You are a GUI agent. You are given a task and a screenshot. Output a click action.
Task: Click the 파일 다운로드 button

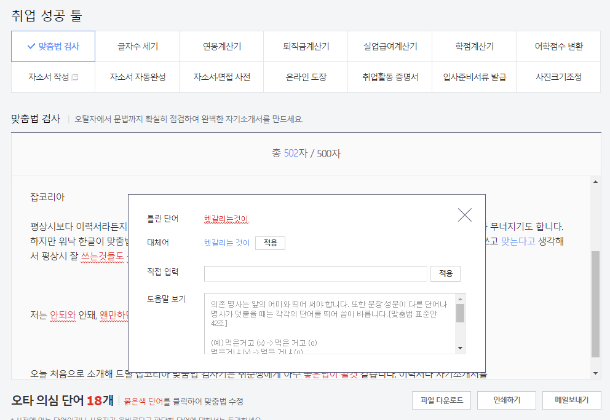click(440, 400)
